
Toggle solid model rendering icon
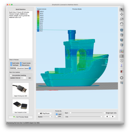point(122,56)
